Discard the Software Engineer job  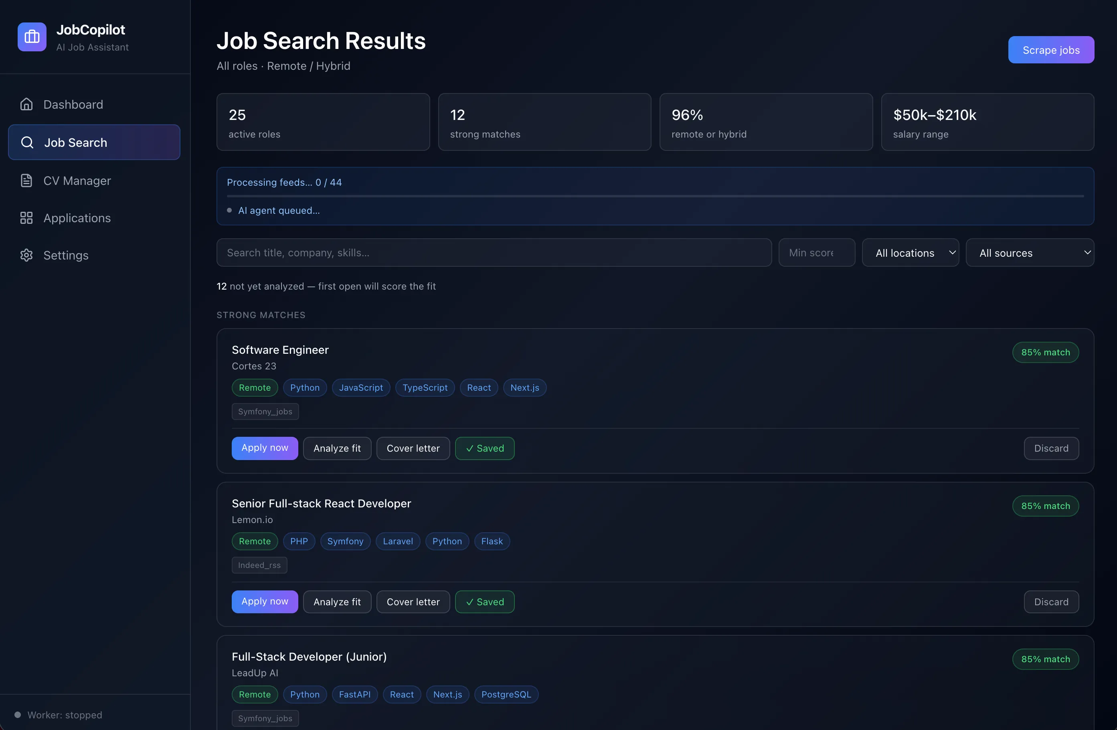coord(1051,448)
